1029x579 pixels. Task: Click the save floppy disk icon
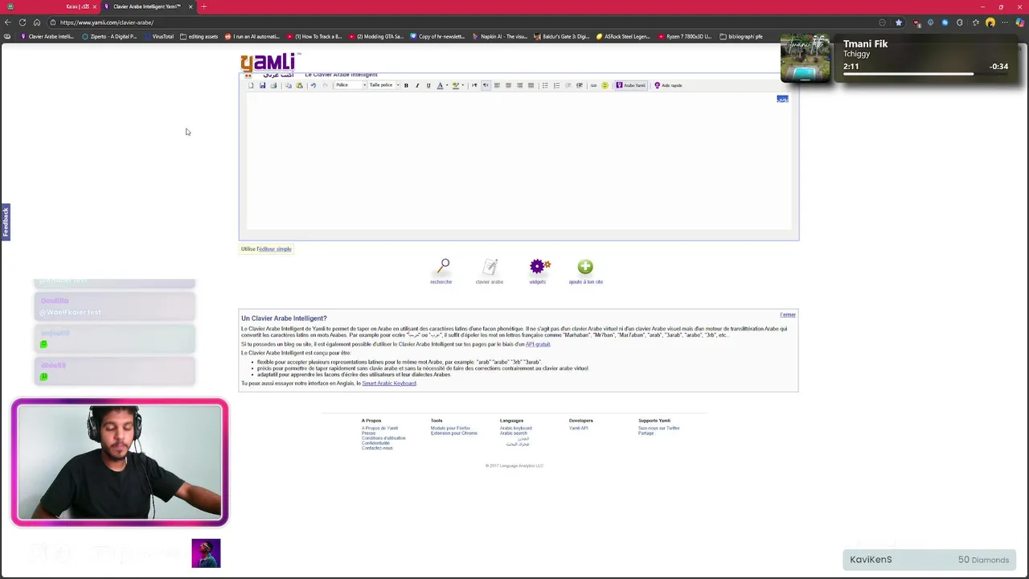[x=262, y=85]
